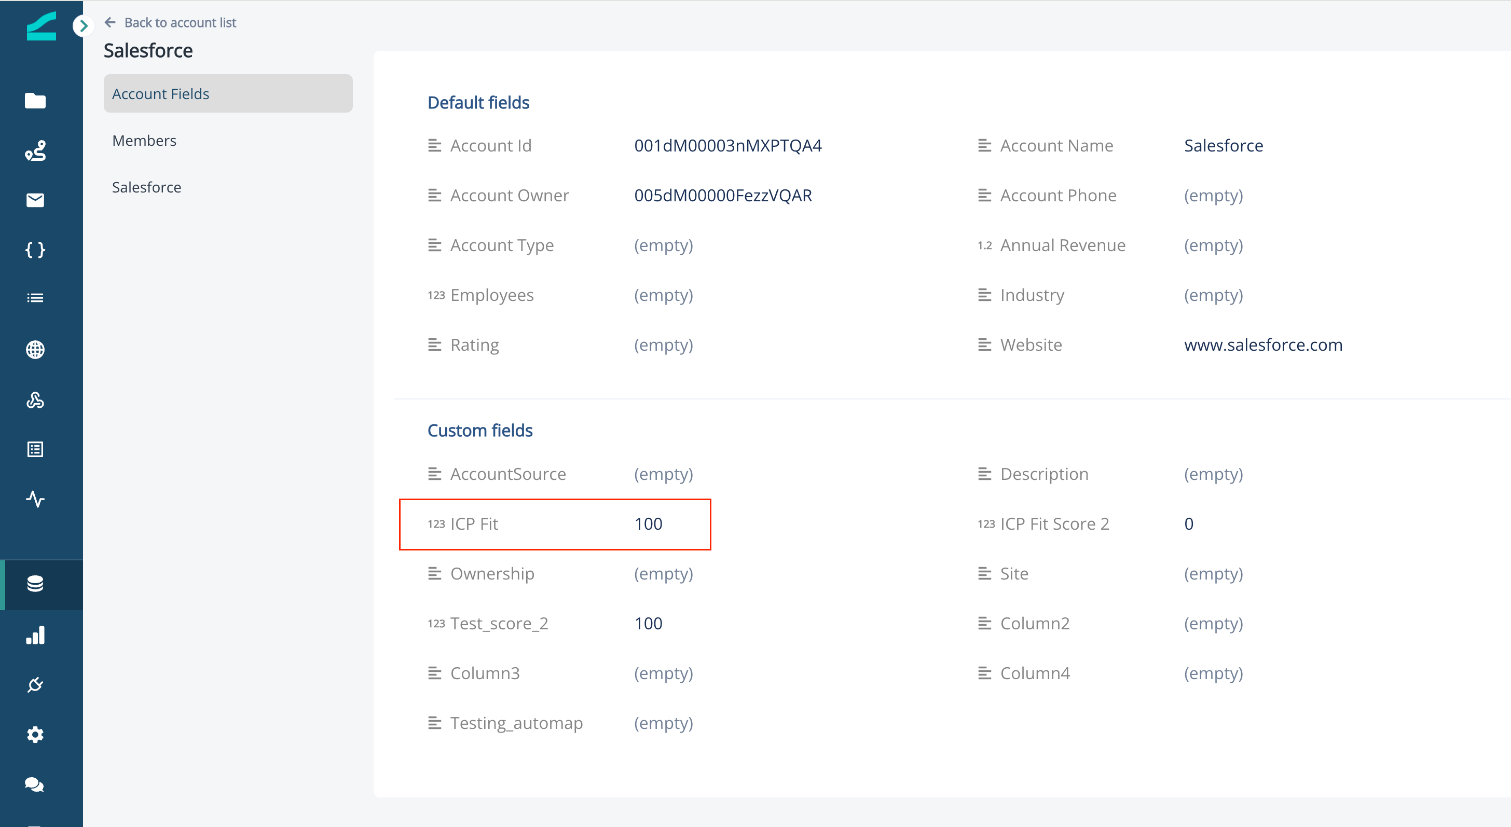This screenshot has width=1511, height=827.
Task: Click the ICP Fit value 100
Action: pyautogui.click(x=648, y=524)
